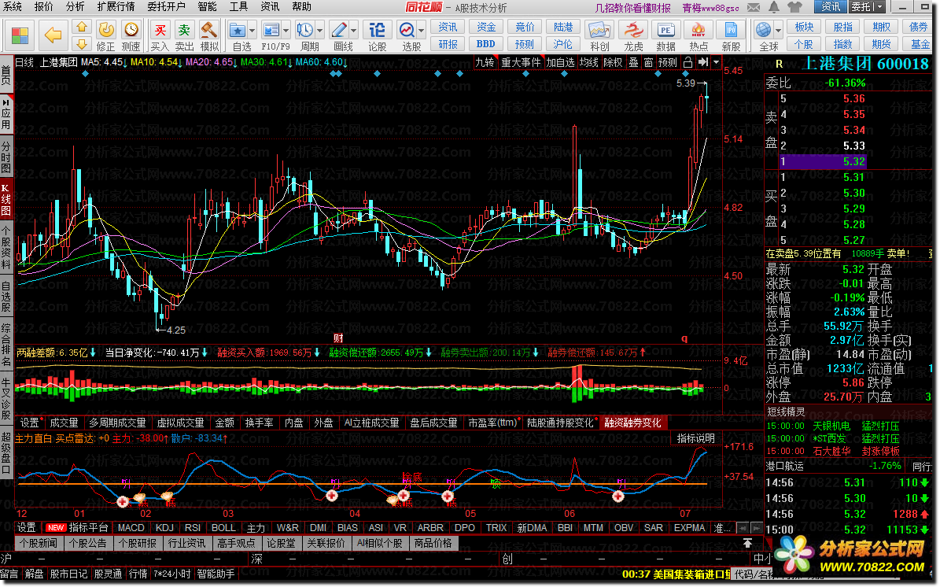
Task: Click the 资金 button
Action: click(x=486, y=27)
